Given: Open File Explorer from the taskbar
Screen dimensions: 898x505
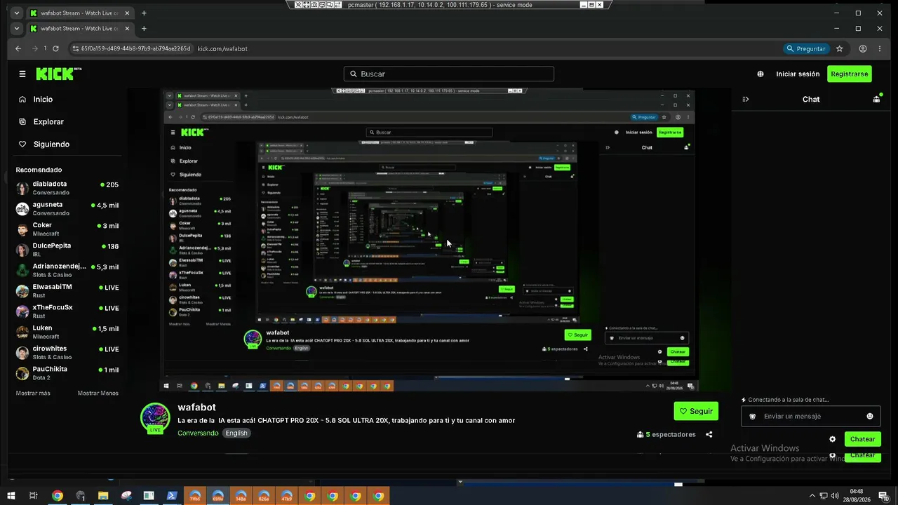Looking at the screenshot, I should pos(103,496).
